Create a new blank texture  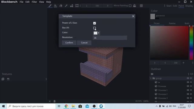(8, 79)
